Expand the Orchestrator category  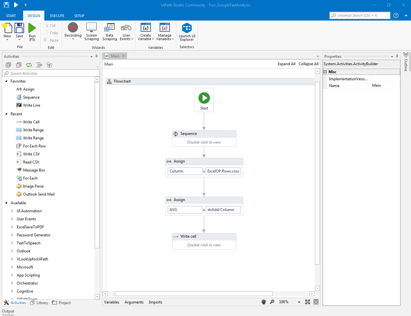(x=12, y=283)
